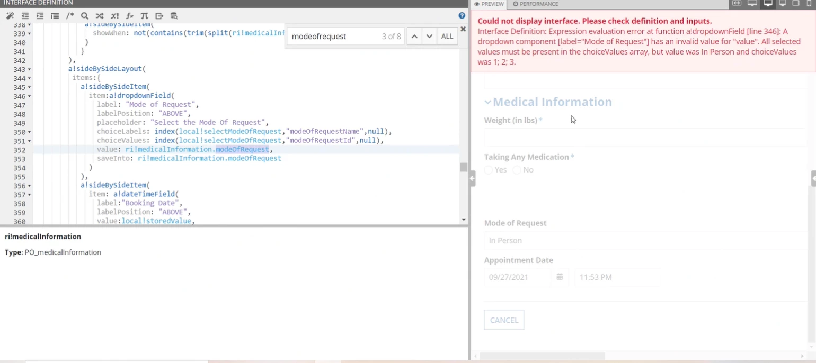
Task: Switch to the PREVIEW tab
Action: (489, 4)
